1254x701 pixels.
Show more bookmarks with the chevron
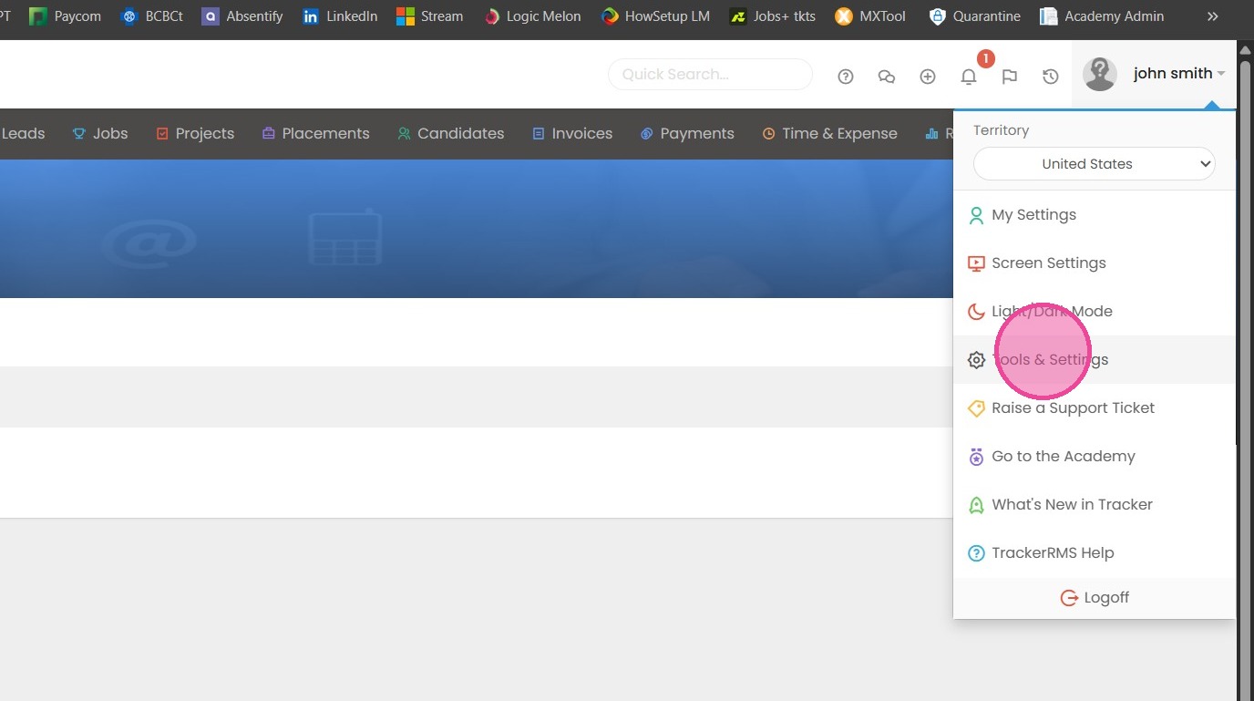tap(1212, 15)
